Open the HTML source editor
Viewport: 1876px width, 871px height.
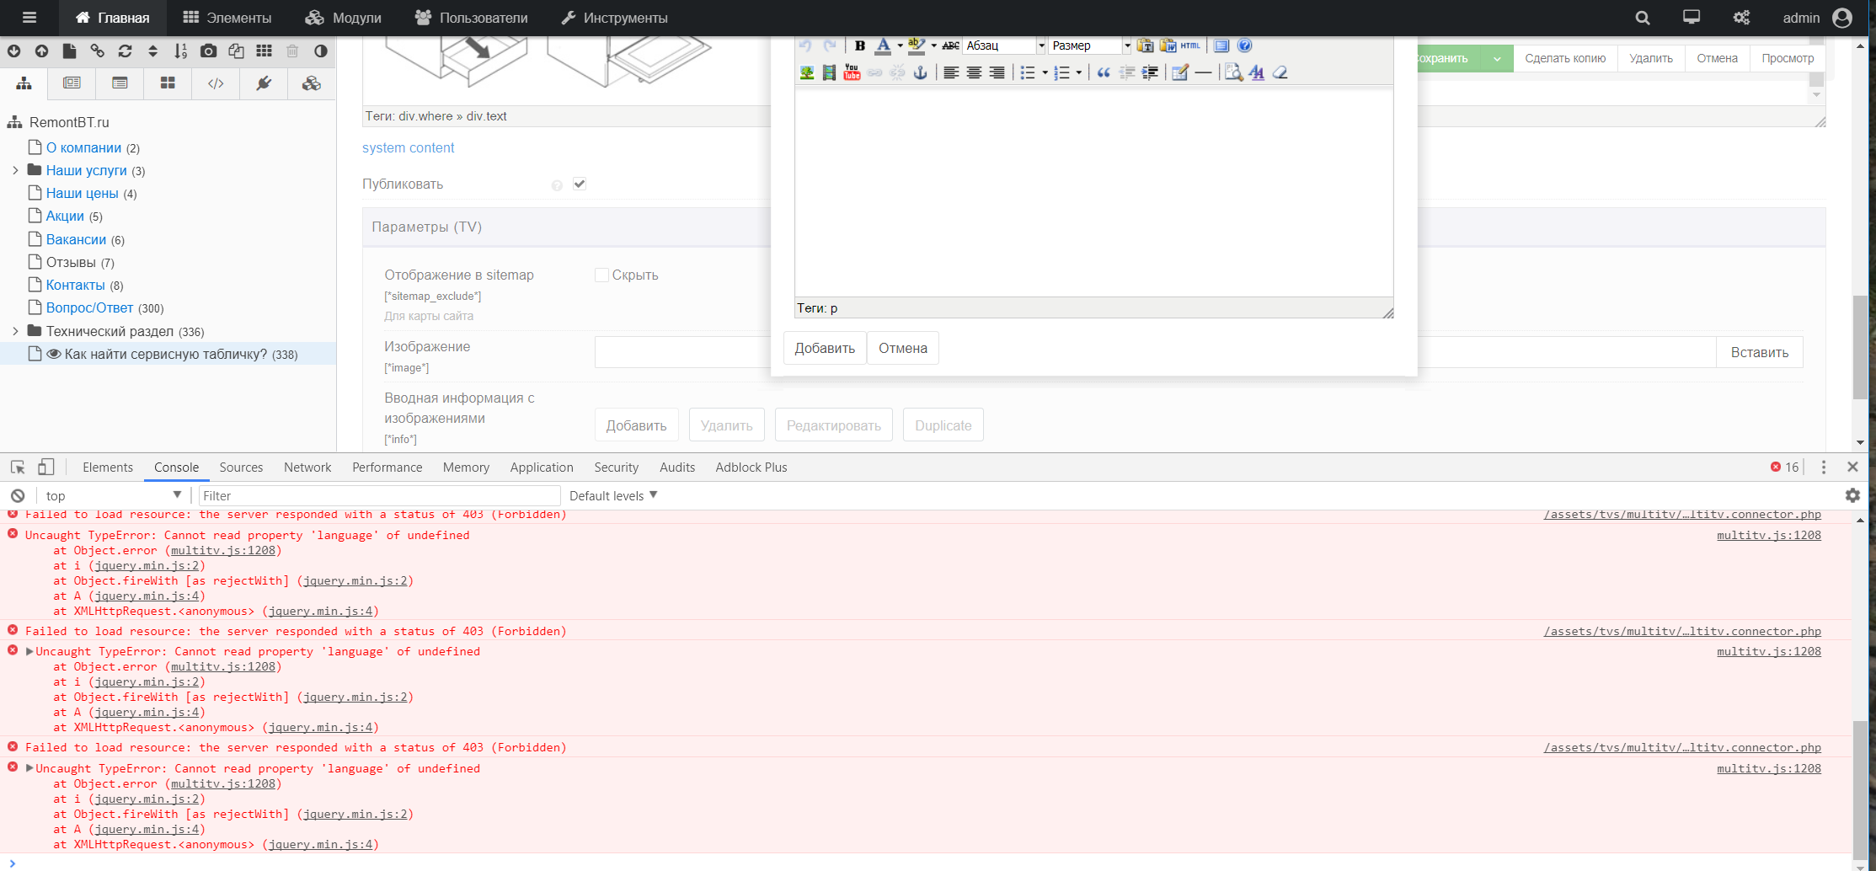(x=1190, y=45)
